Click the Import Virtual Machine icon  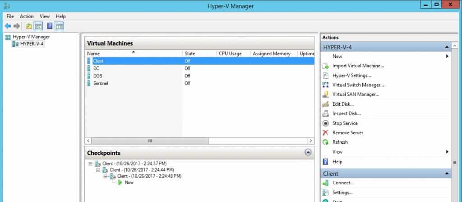point(326,66)
